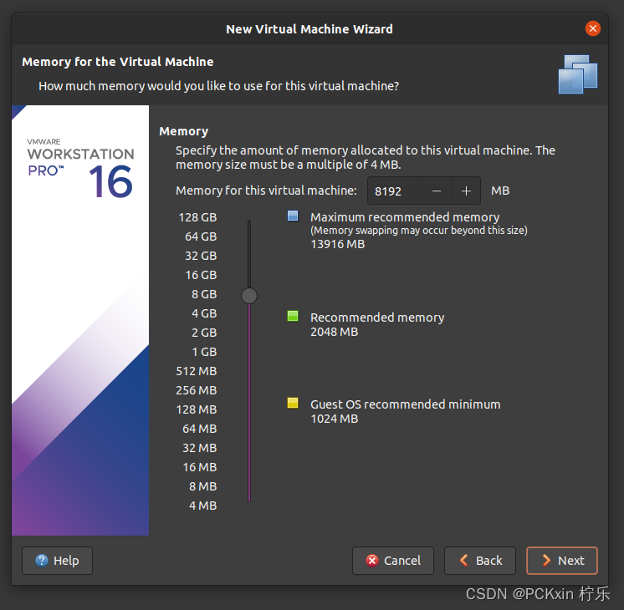624x610 pixels.
Task: Select the 128 GB scale label
Action: click(x=197, y=217)
